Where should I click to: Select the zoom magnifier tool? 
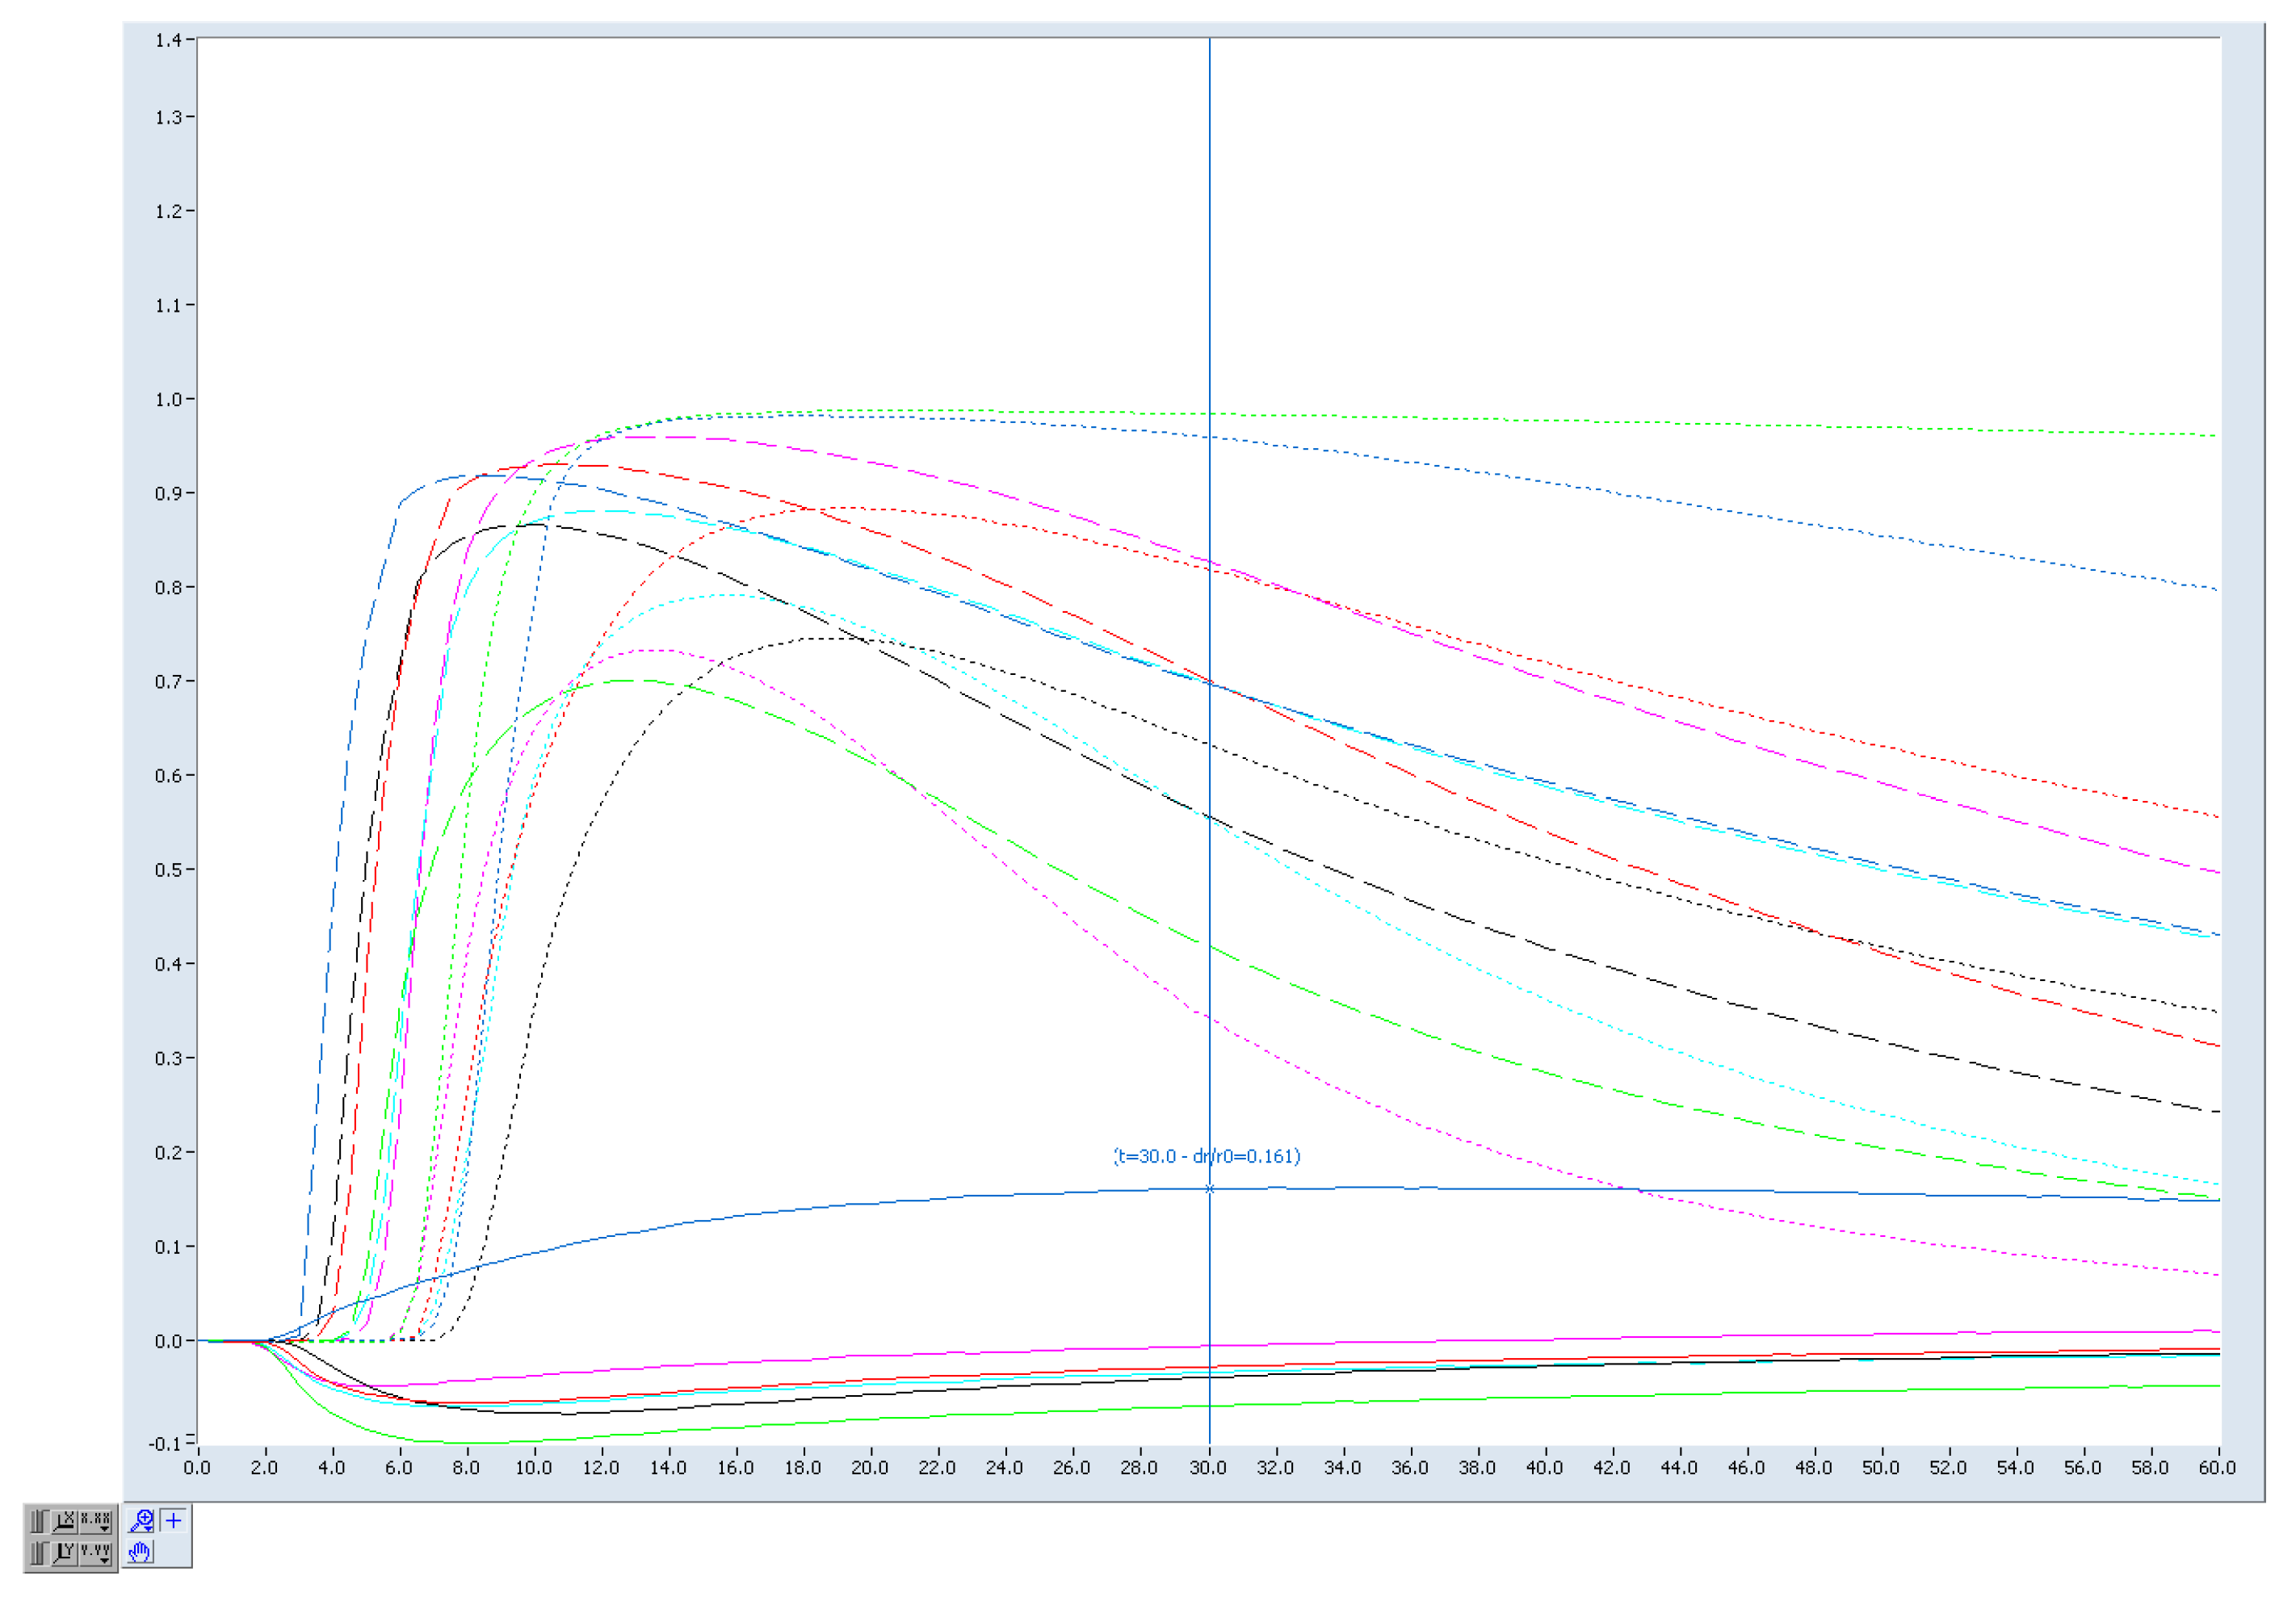point(141,1521)
